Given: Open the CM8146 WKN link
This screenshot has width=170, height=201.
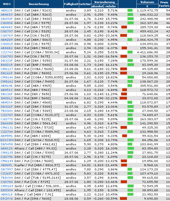Looking at the screenshot, I should (x=7, y=78).
